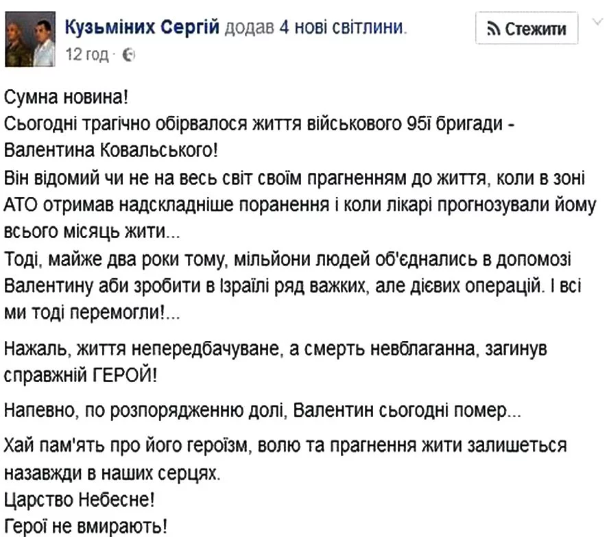Click the sentence mentioning '95ї бригади'
The width and height of the screenshot is (609, 537).
click(259, 124)
